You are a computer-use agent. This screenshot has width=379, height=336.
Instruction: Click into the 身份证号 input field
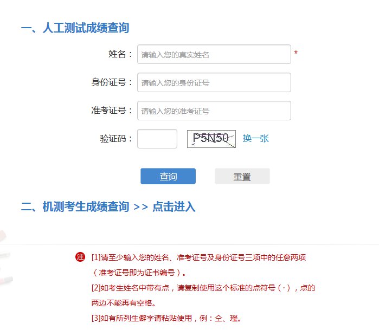[x=214, y=82]
